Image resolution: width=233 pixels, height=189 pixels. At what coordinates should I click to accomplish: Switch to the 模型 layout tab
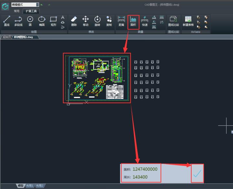(21, 185)
